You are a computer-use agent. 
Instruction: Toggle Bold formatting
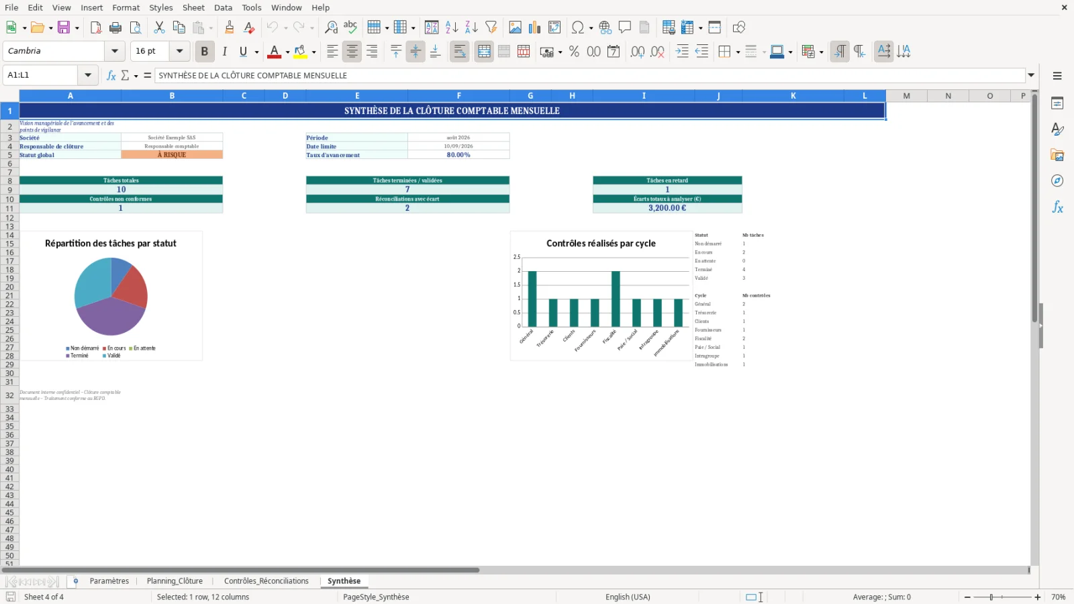click(x=205, y=52)
